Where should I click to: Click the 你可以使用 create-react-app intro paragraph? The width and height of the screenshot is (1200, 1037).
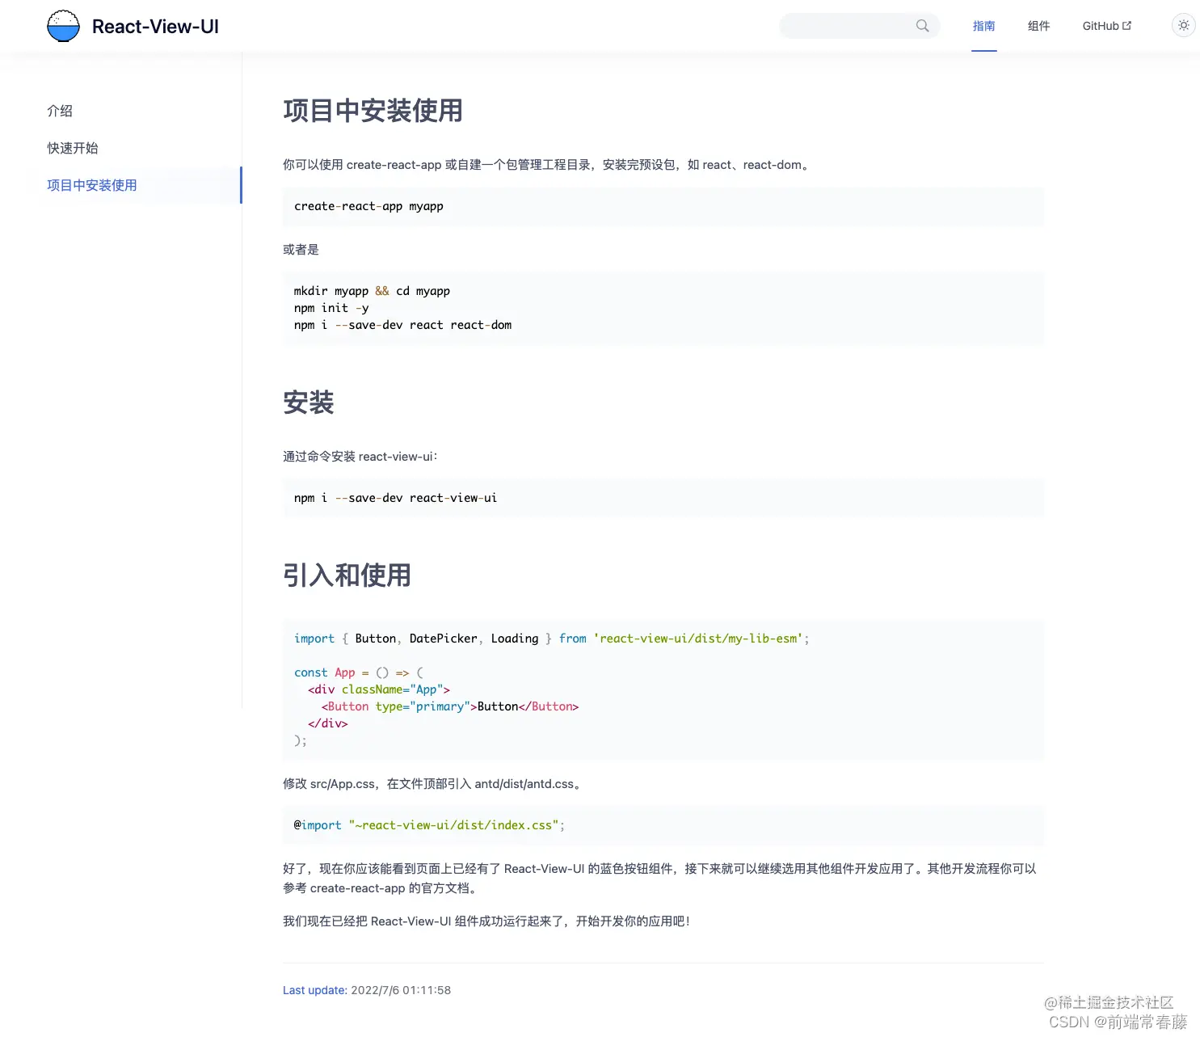click(x=548, y=165)
